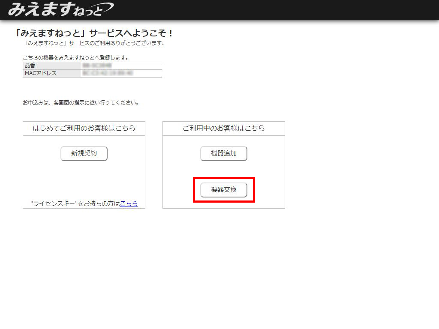
Task: Click the blurred 品番 value cell
Action: click(x=121, y=66)
